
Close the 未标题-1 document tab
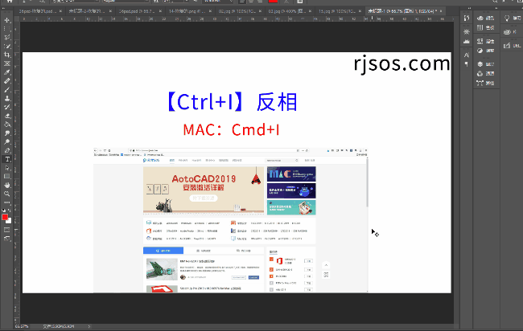tap(441, 11)
